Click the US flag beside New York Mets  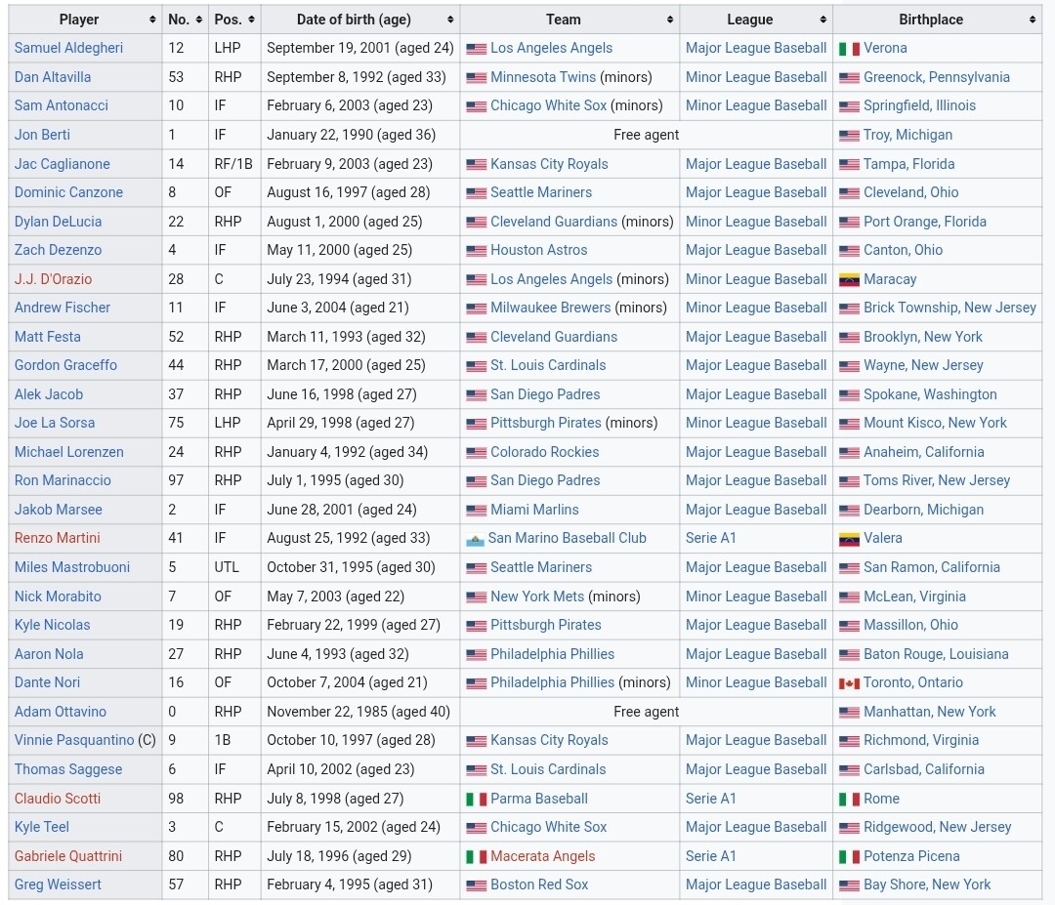pos(477,597)
